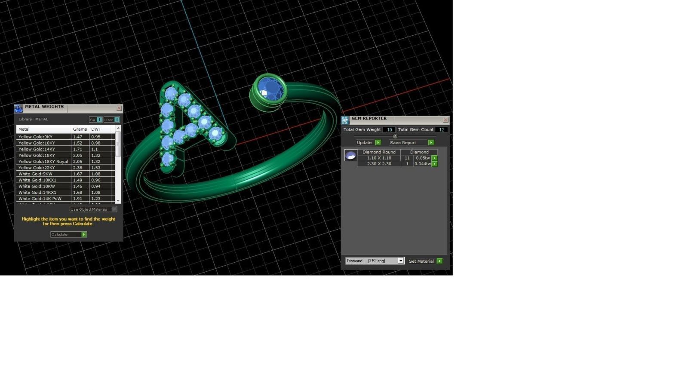Click the Grams column header
This screenshot has width=688, height=390.
click(80, 129)
